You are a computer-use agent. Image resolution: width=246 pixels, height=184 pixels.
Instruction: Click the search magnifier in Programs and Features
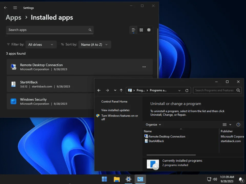pyautogui.click(x=238, y=90)
